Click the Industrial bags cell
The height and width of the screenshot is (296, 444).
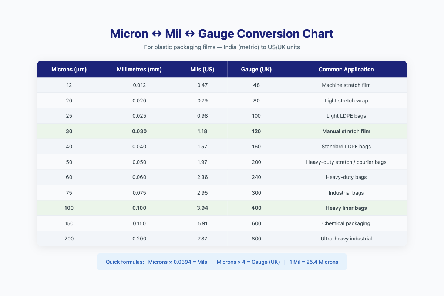(x=346, y=193)
